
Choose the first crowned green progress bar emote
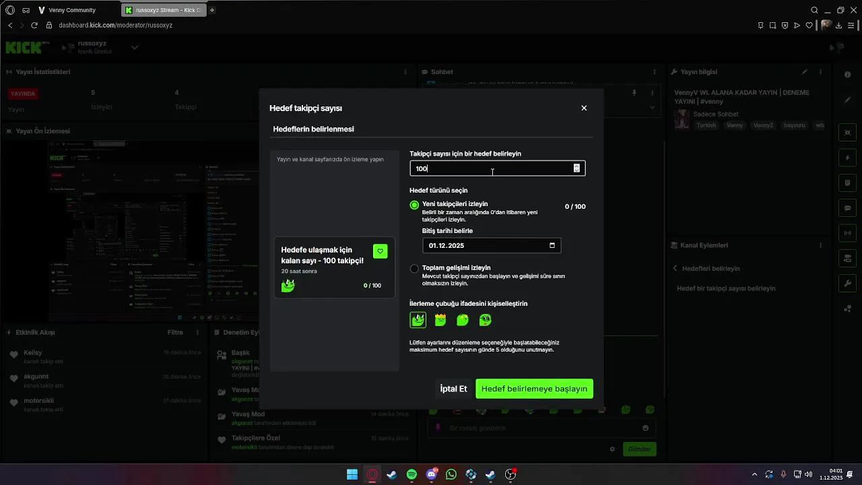418,320
